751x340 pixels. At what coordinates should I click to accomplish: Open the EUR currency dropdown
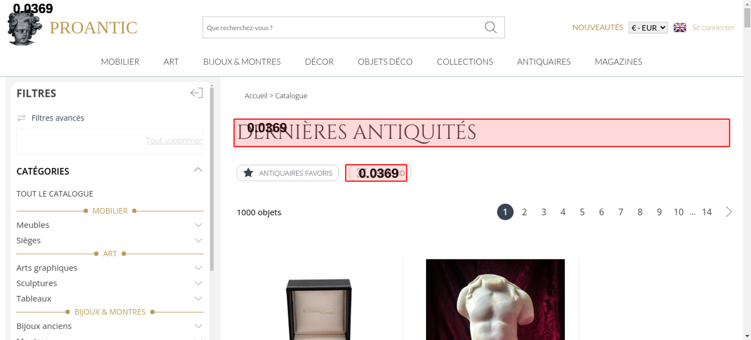coord(648,28)
